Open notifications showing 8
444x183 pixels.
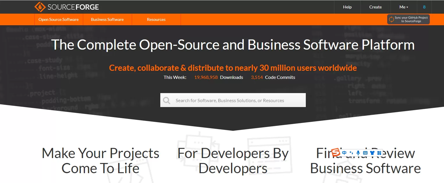tap(424, 7)
